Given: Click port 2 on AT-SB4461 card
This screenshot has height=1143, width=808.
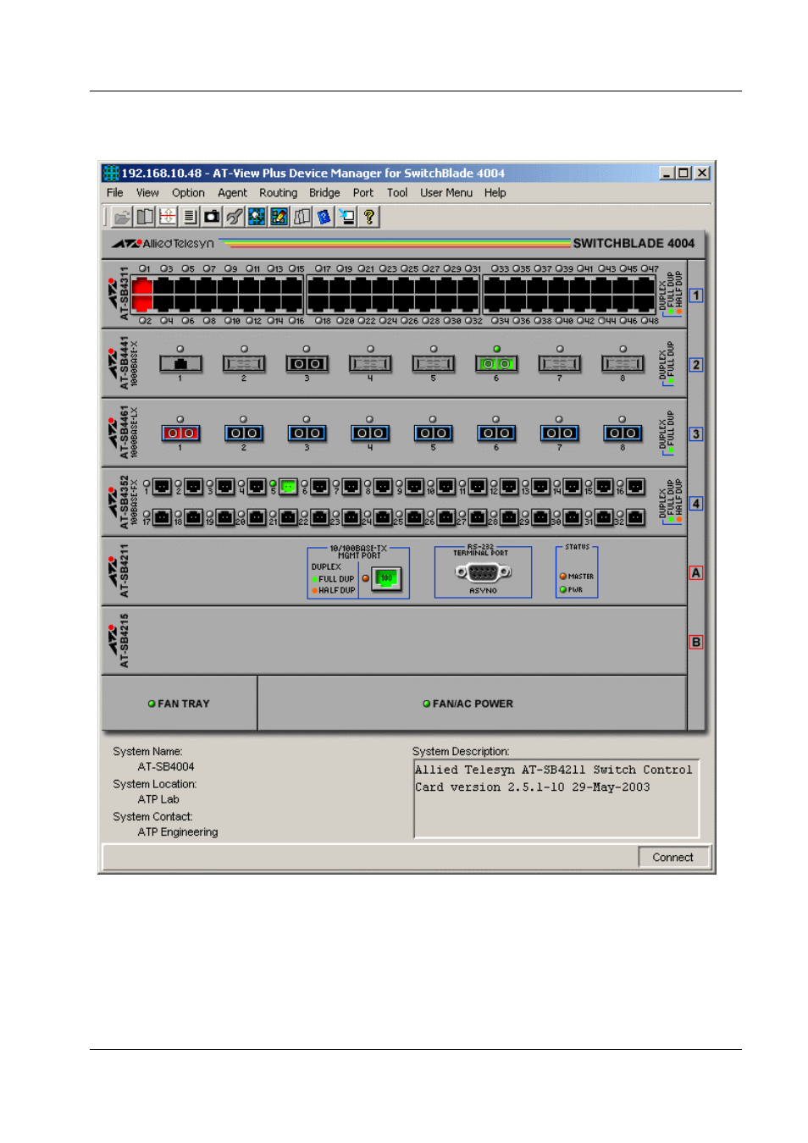Looking at the screenshot, I should pos(244,433).
